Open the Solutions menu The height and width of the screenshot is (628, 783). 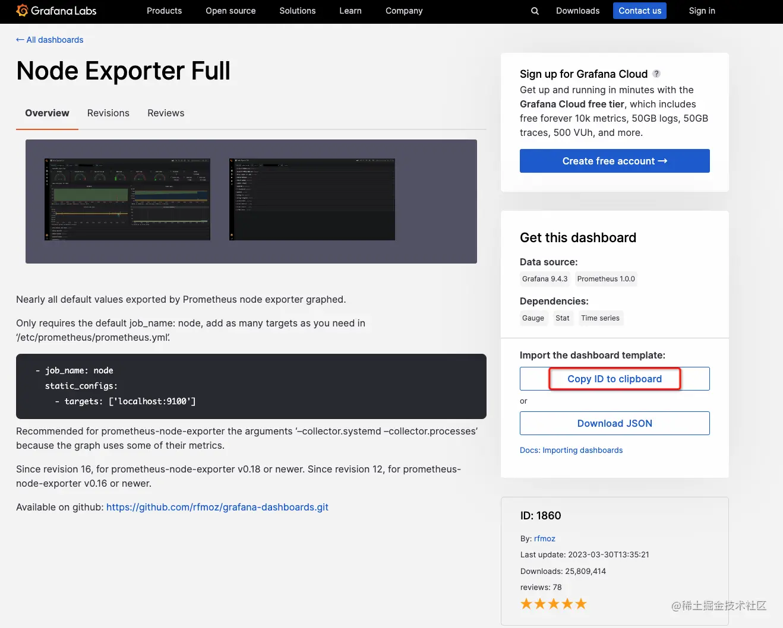pyautogui.click(x=298, y=11)
